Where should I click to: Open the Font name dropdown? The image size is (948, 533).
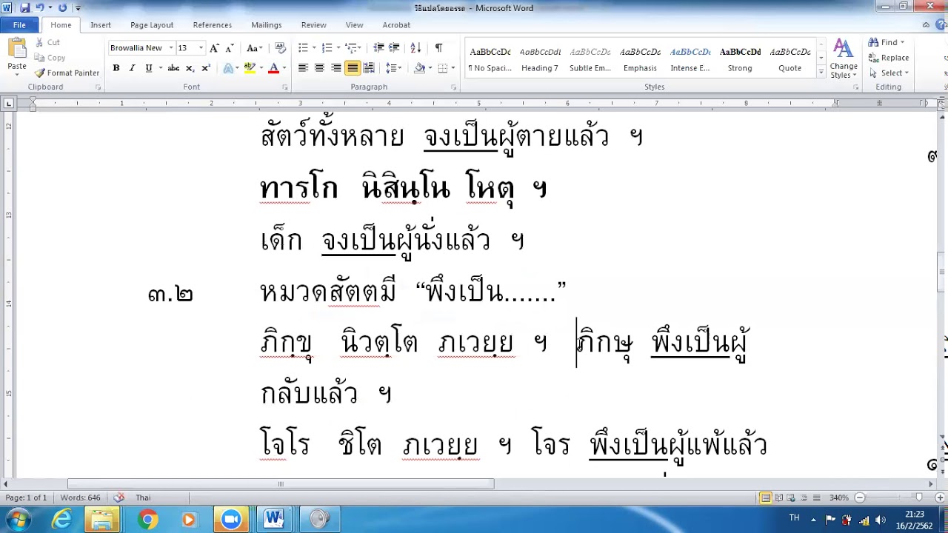tap(171, 48)
